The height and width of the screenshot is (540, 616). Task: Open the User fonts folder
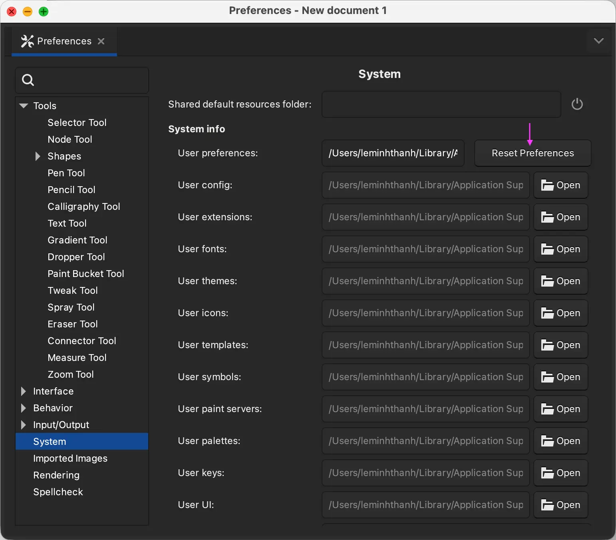click(560, 249)
